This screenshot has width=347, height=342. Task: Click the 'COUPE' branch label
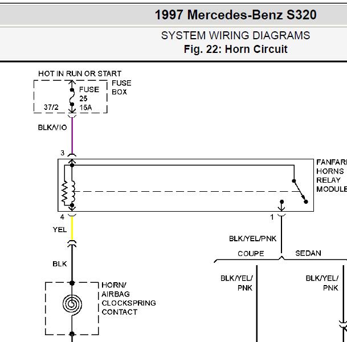tap(251, 254)
